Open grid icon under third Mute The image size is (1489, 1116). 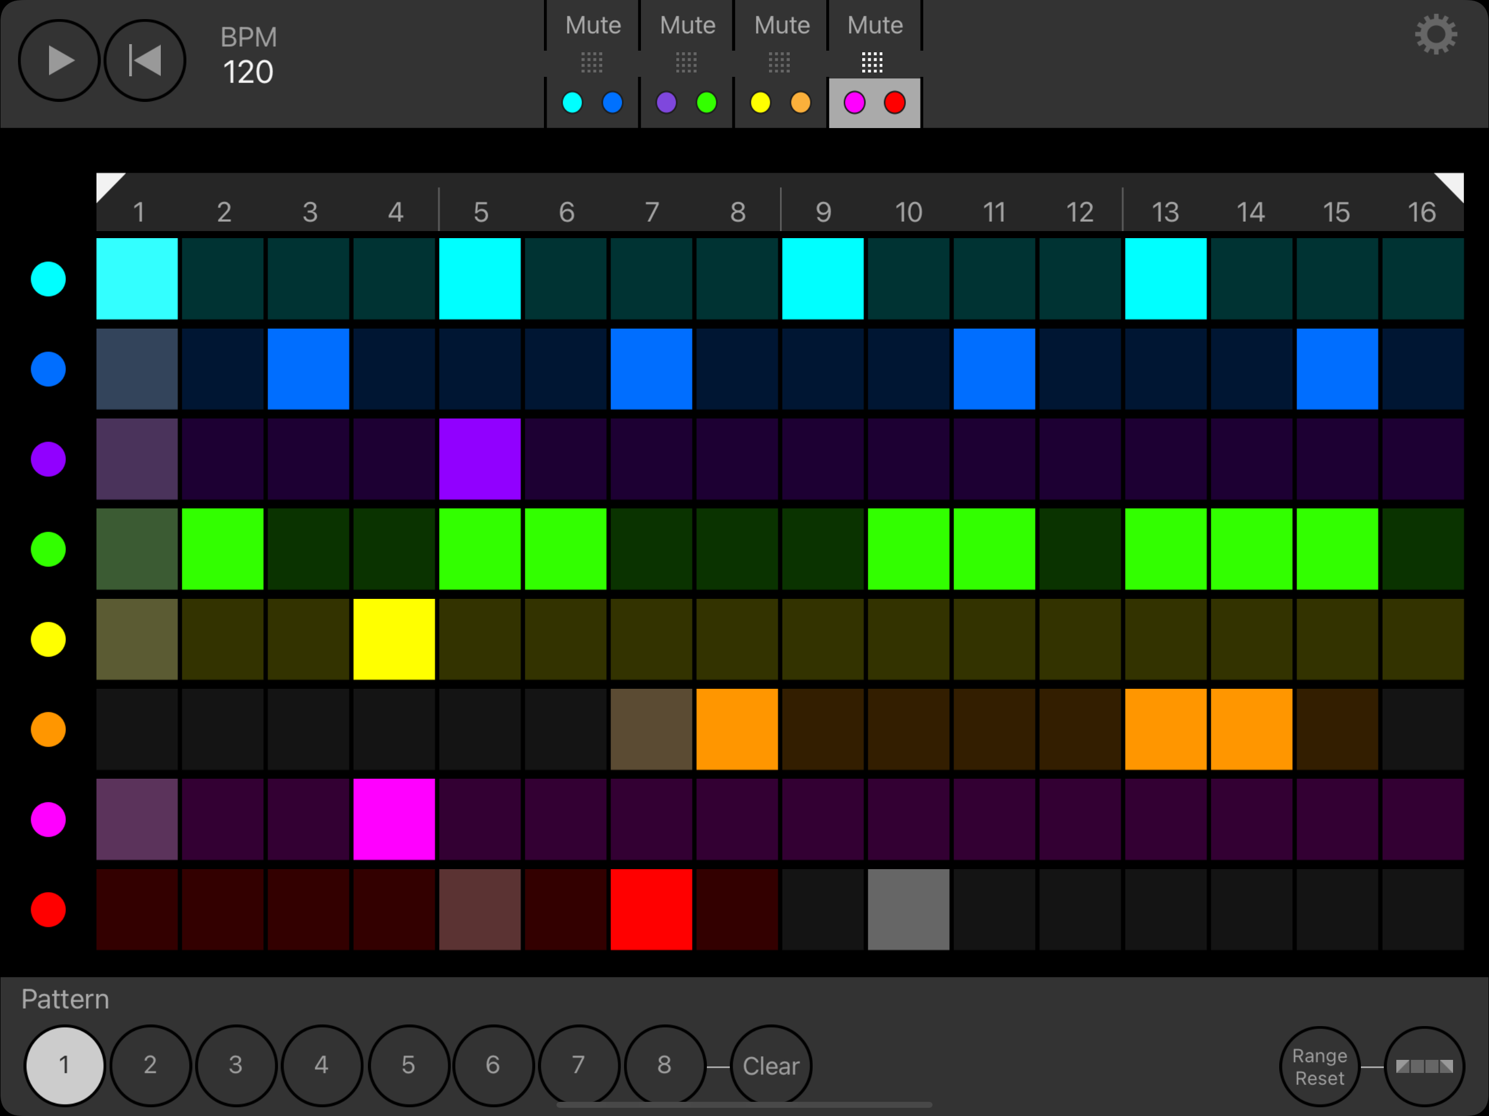[779, 63]
